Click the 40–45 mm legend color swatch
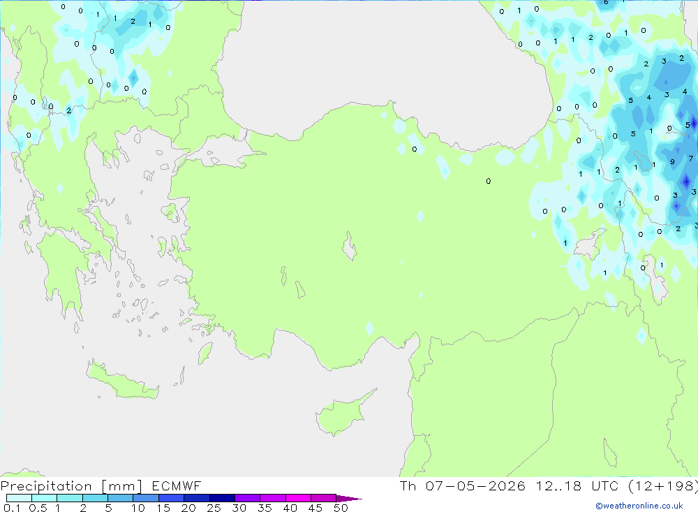The image size is (698, 512). [x=298, y=498]
